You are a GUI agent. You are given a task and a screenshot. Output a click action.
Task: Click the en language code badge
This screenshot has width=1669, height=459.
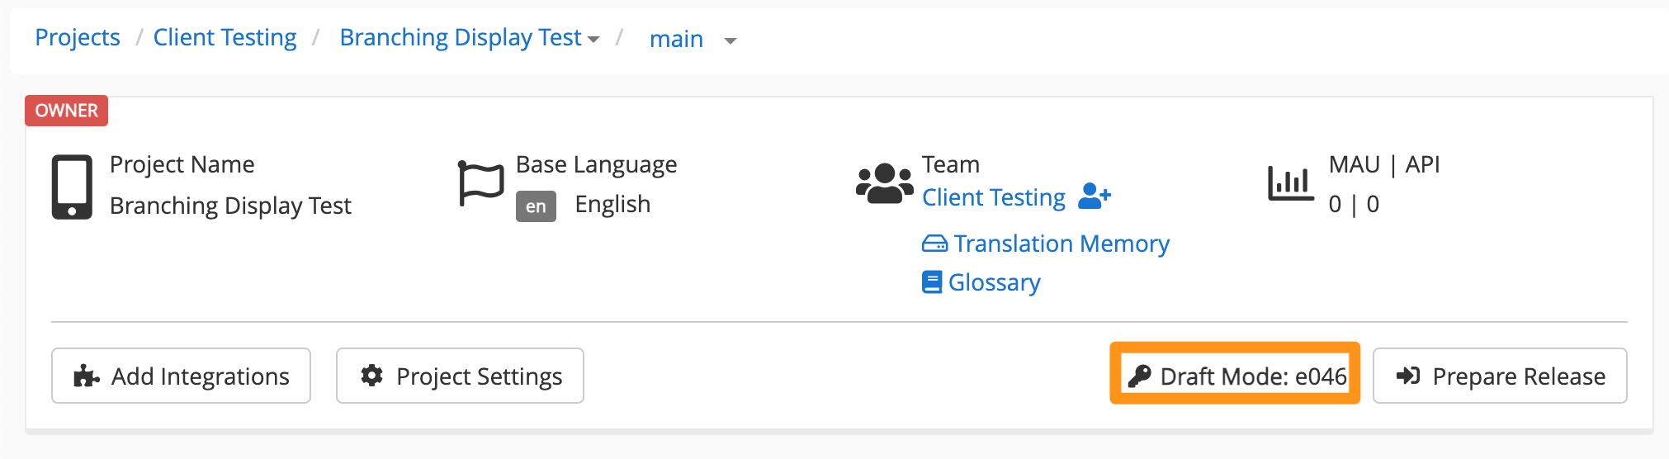tap(536, 206)
